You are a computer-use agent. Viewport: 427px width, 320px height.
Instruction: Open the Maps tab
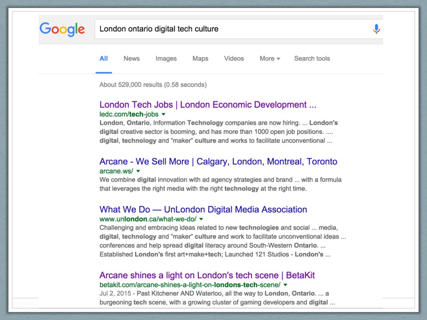point(201,59)
